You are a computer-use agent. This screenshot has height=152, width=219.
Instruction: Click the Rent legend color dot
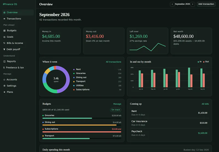74,69
